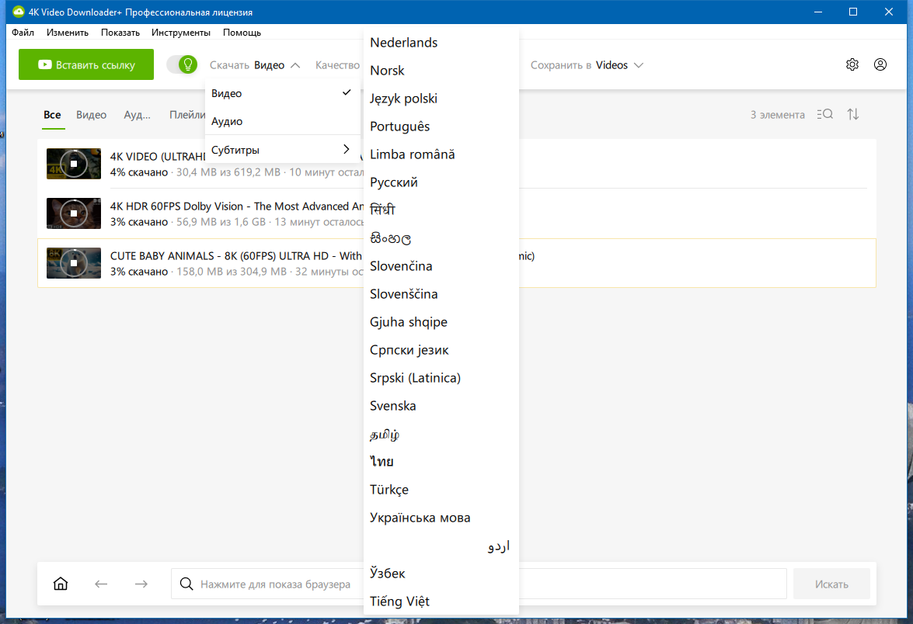Choose اردو subtitle language
Image resolution: width=913 pixels, height=624 pixels.
441,546
